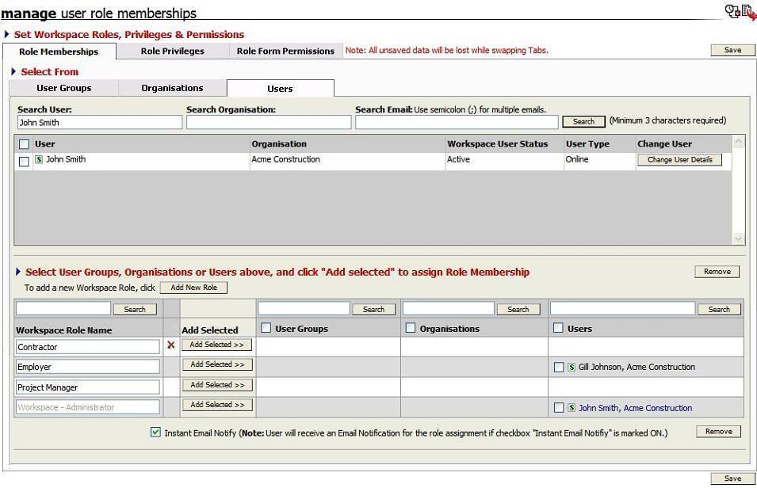Click Add Selected >> for the Project Manager role
The image size is (757, 488).
[x=217, y=385]
